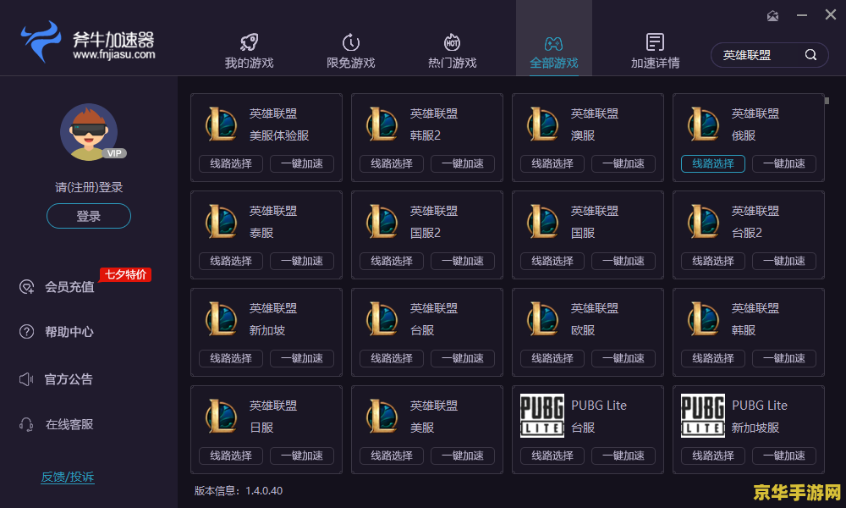Click League icon of 美服体验服 card
Screen dimensions: 846x508
(x=222, y=124)
